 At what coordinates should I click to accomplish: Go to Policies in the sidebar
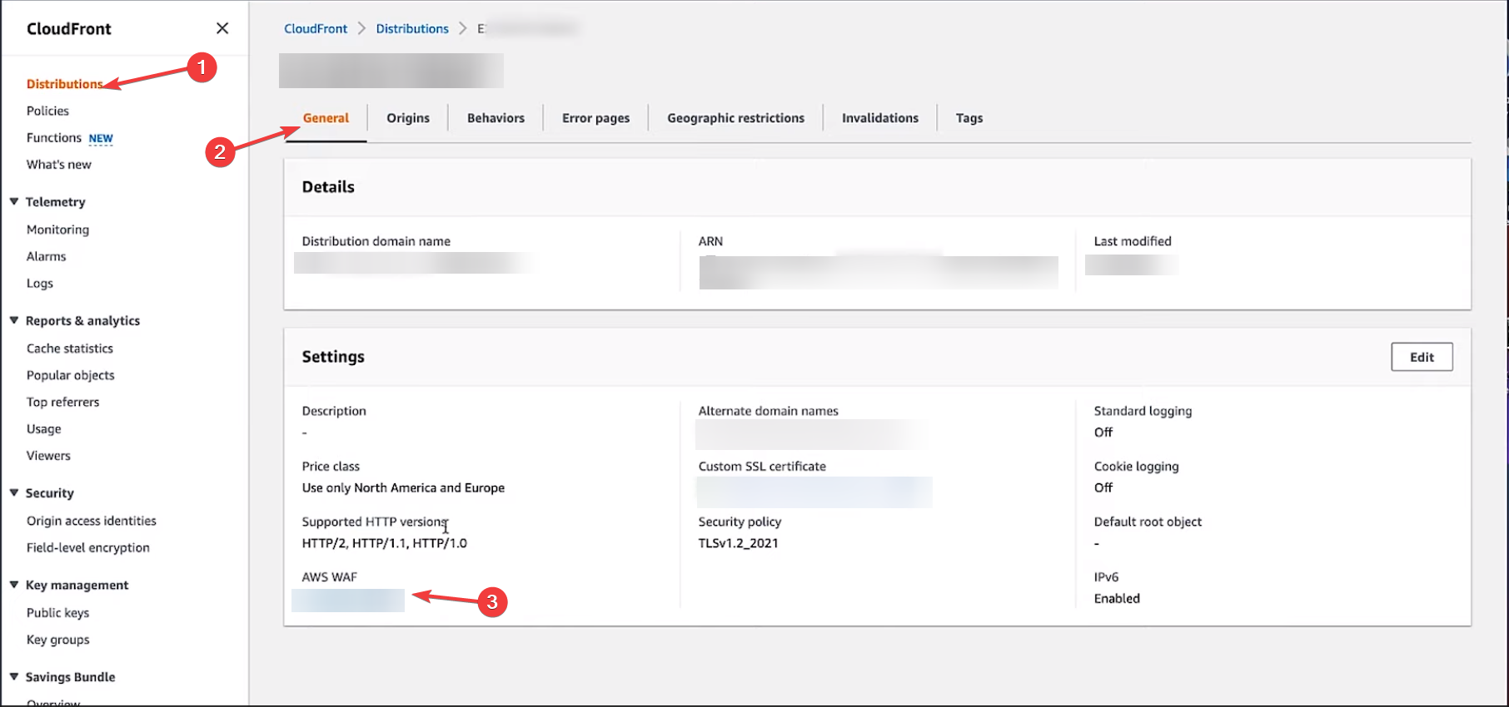tap(47, 111)
